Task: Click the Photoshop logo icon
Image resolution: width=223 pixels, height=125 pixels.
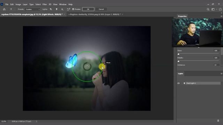Action: coord(2,5)
